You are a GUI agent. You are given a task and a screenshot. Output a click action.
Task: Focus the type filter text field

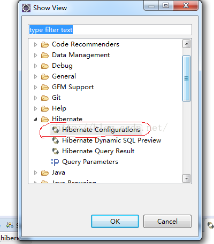pos(110,30)
